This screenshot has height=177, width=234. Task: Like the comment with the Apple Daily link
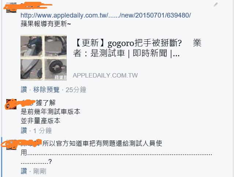[24, 90]
